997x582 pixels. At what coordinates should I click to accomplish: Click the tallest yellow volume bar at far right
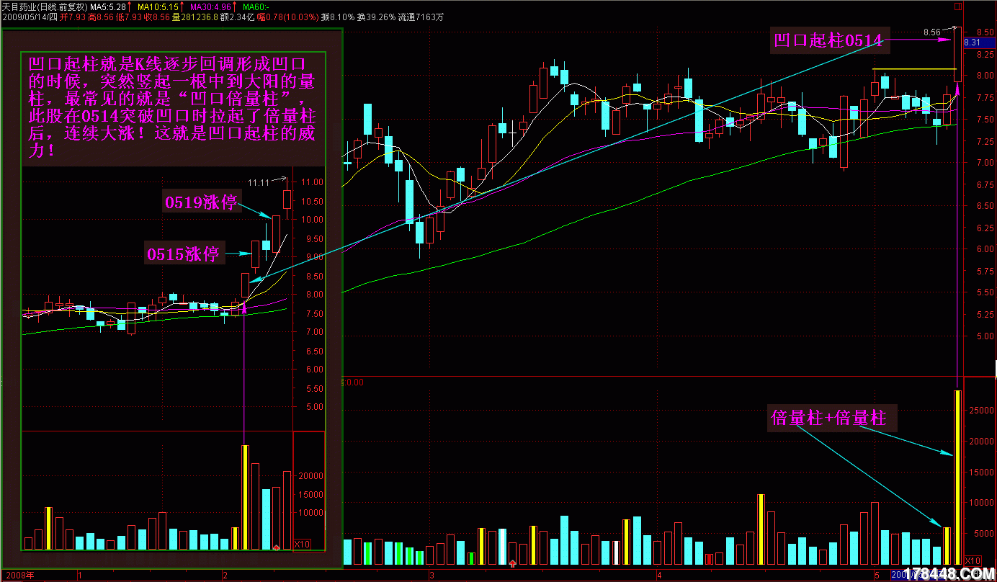957,477
